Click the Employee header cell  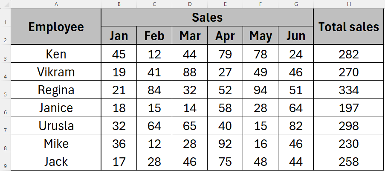pyautogui.click(x=56, y=27)
